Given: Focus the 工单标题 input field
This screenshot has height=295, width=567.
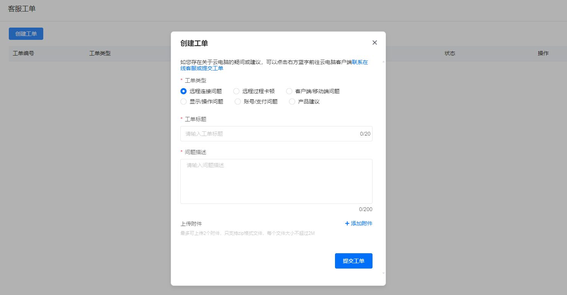Looking at the screenshot, I should (x=270, y=134).
